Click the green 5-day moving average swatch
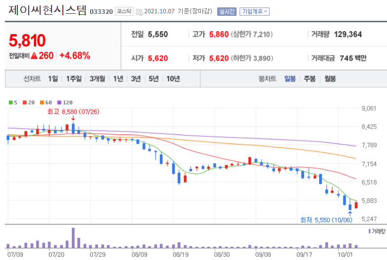This screenshot has height=260, width=387. (x=10, y=102)
